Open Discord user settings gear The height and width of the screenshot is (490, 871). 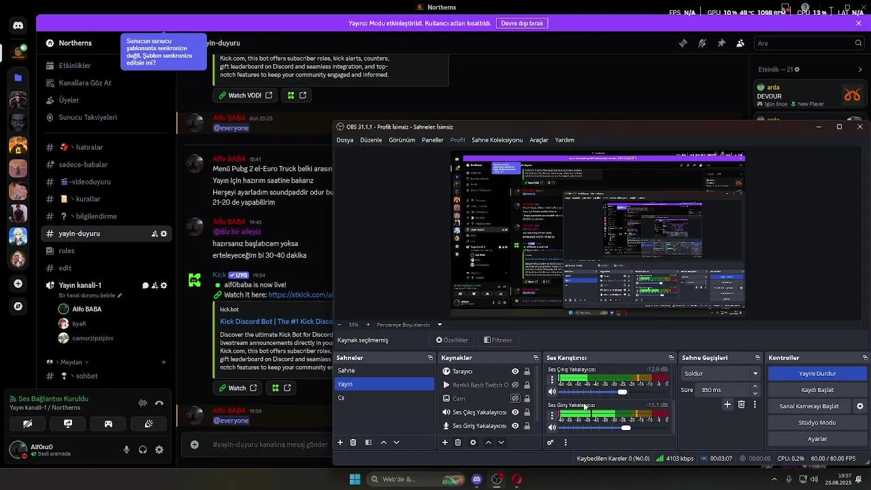point(159,450)
